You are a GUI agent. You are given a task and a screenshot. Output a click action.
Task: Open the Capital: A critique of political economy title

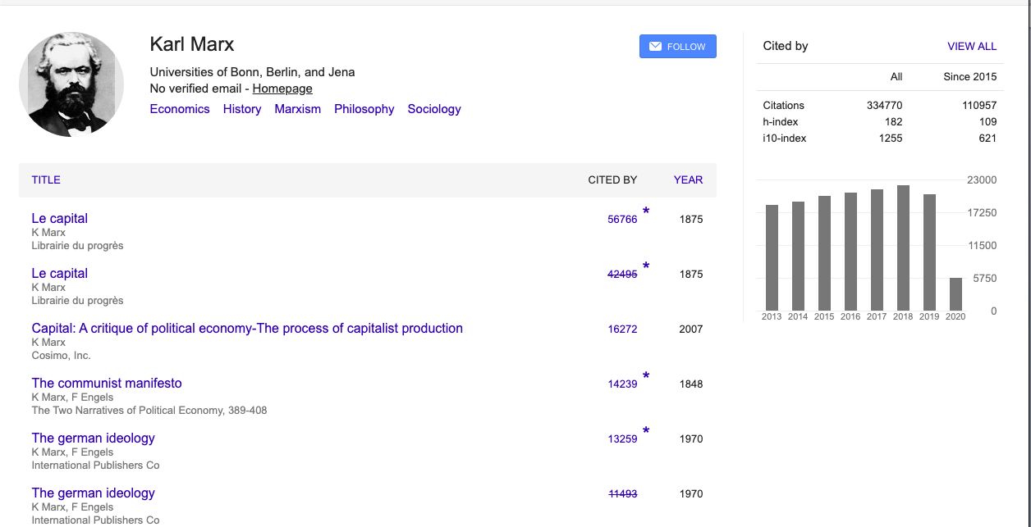coord(247,329)
